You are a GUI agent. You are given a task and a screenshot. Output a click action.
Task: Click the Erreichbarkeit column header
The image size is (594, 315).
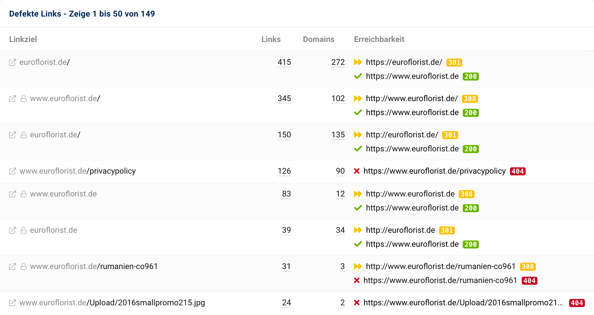(x=379, y=39)
